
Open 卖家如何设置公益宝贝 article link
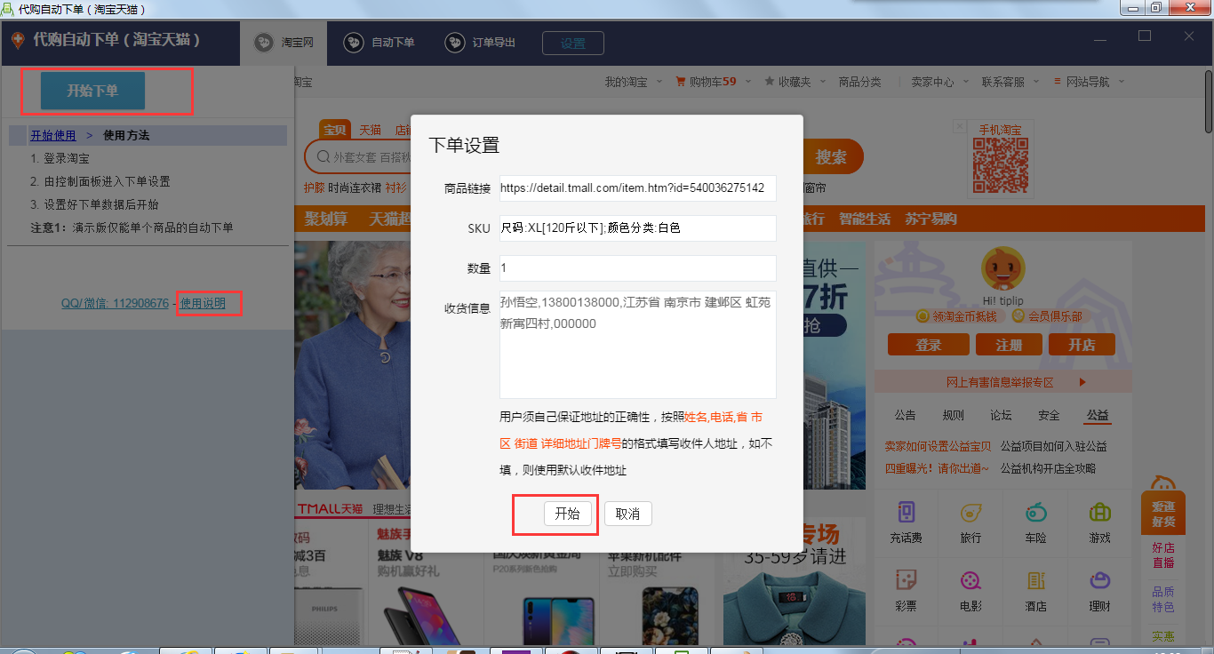coord(938,446)
